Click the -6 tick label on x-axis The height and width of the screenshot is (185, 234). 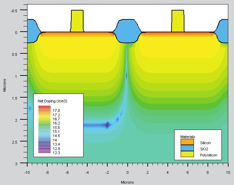click(67, 172)
